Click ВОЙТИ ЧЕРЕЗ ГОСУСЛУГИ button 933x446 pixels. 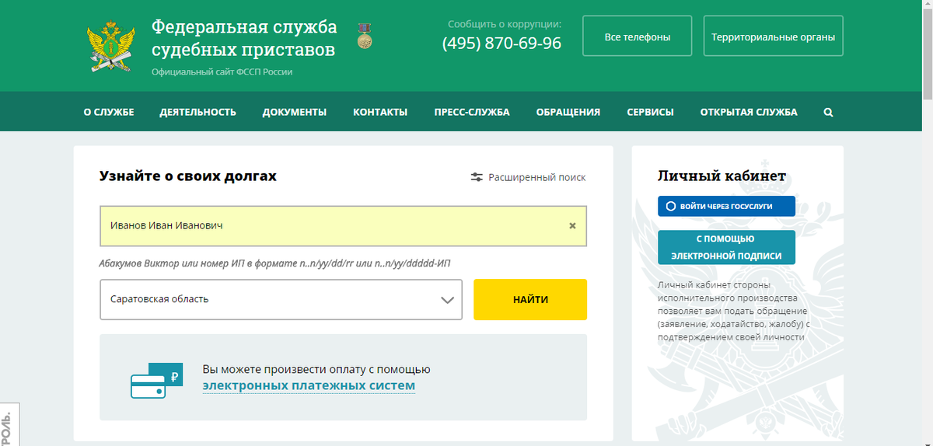coord(726,207)
